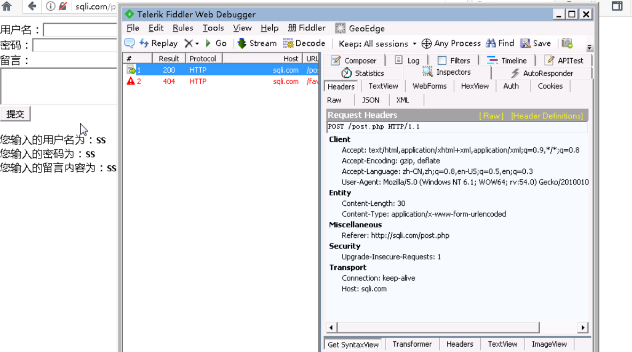Click the [Header Definitions] link
The height and width of the screenshot is (352, 632).
[547, 116]
